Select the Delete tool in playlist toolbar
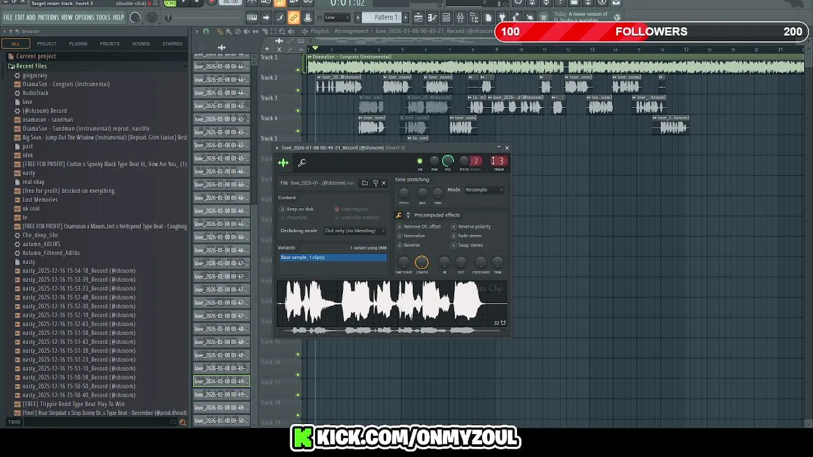This screenshot has width=813, height=457. 238,32
